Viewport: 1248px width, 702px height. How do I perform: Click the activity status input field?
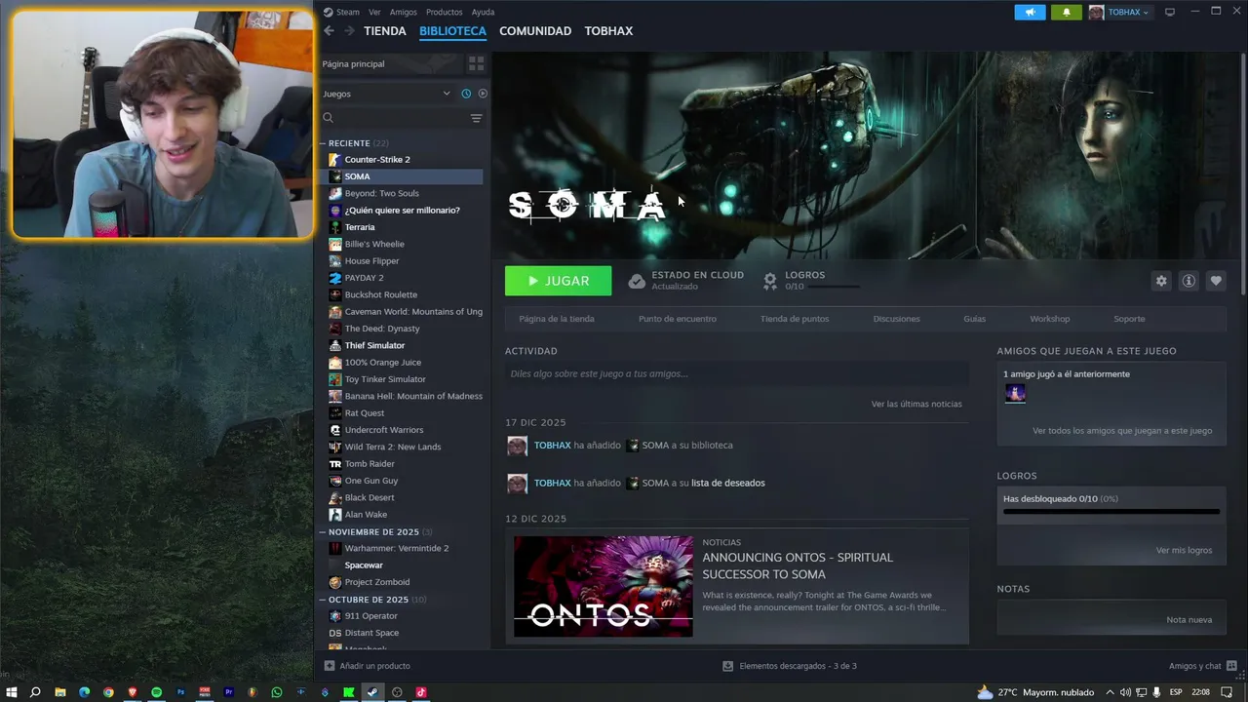(737, 373)
